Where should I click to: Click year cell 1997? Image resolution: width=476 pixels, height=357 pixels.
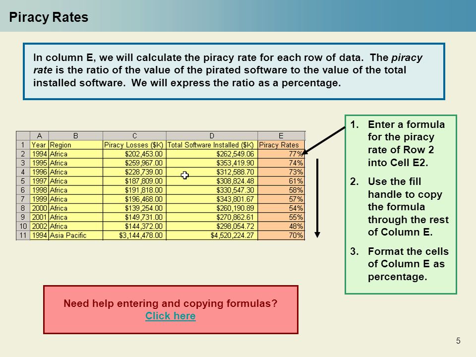point(39,181)
